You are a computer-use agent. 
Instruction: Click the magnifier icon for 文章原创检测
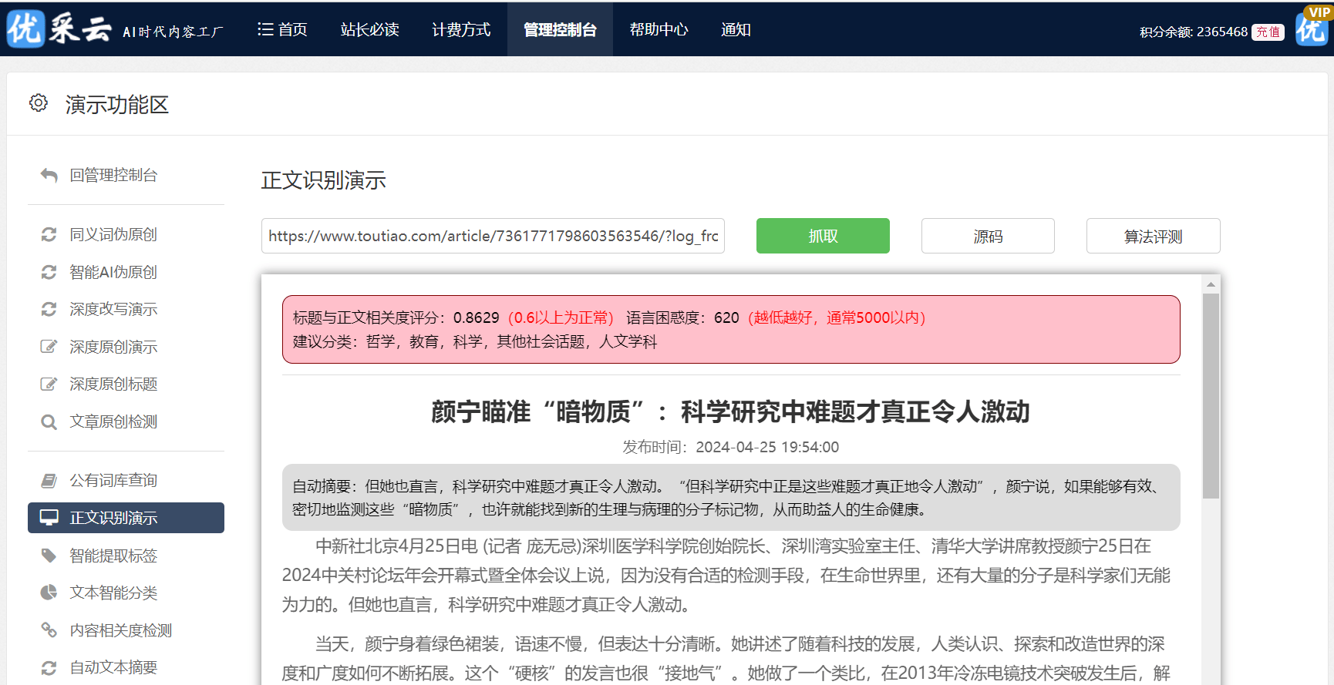point(49,422)
